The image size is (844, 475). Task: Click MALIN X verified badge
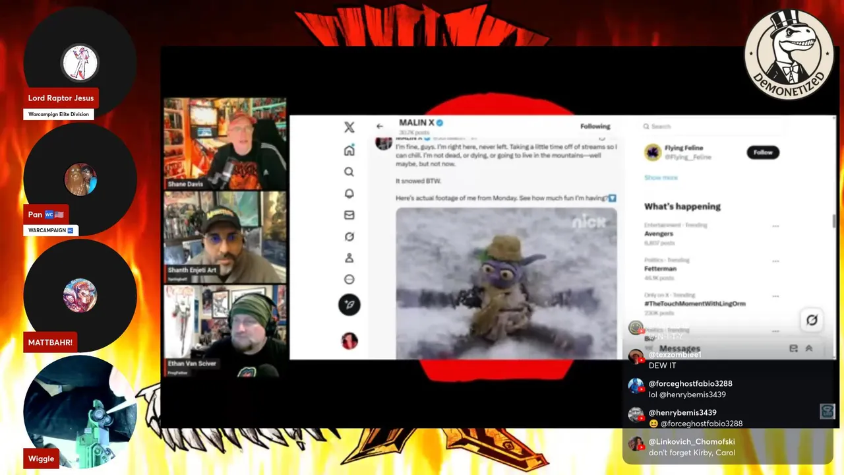(439, 123)
